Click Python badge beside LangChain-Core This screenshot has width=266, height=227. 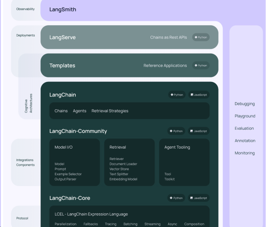tap(176, 198)
